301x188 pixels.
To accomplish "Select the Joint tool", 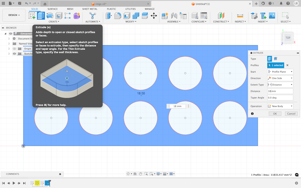I will [174, 16].
